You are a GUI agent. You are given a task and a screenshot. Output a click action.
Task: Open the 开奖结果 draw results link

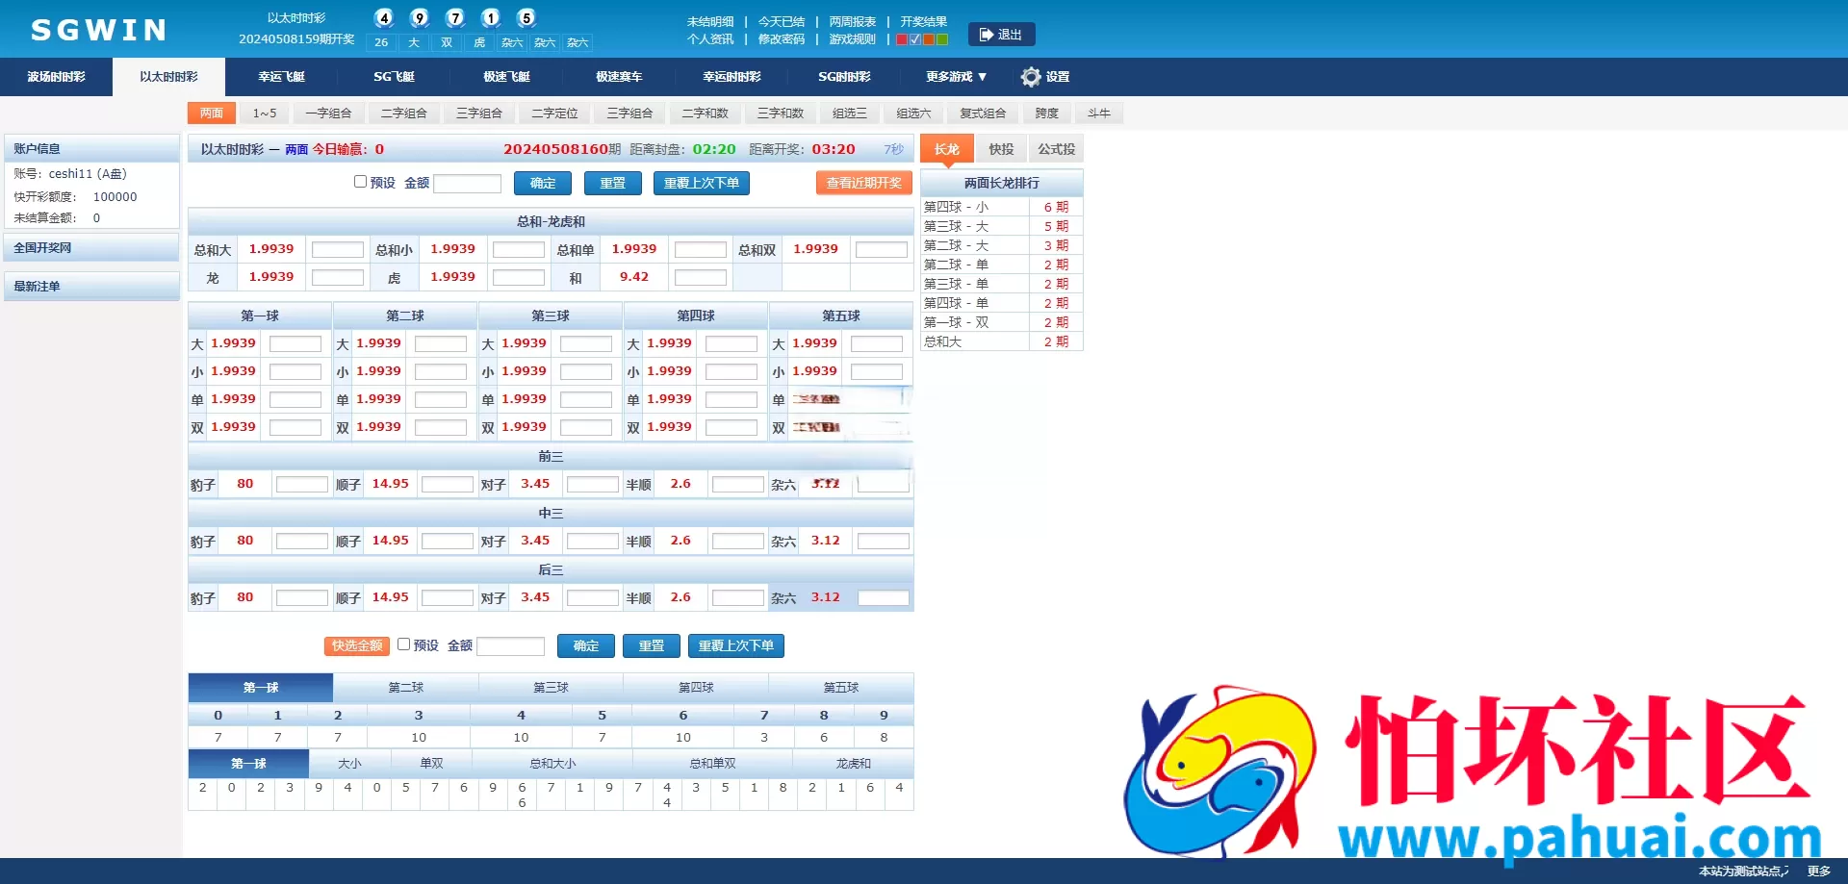(923, 21)
